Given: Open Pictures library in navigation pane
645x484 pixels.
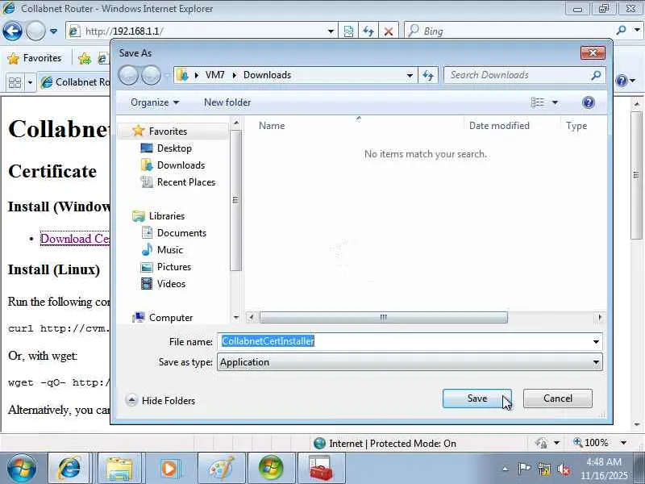Looking at the screenshot, I should pos(174,267).
